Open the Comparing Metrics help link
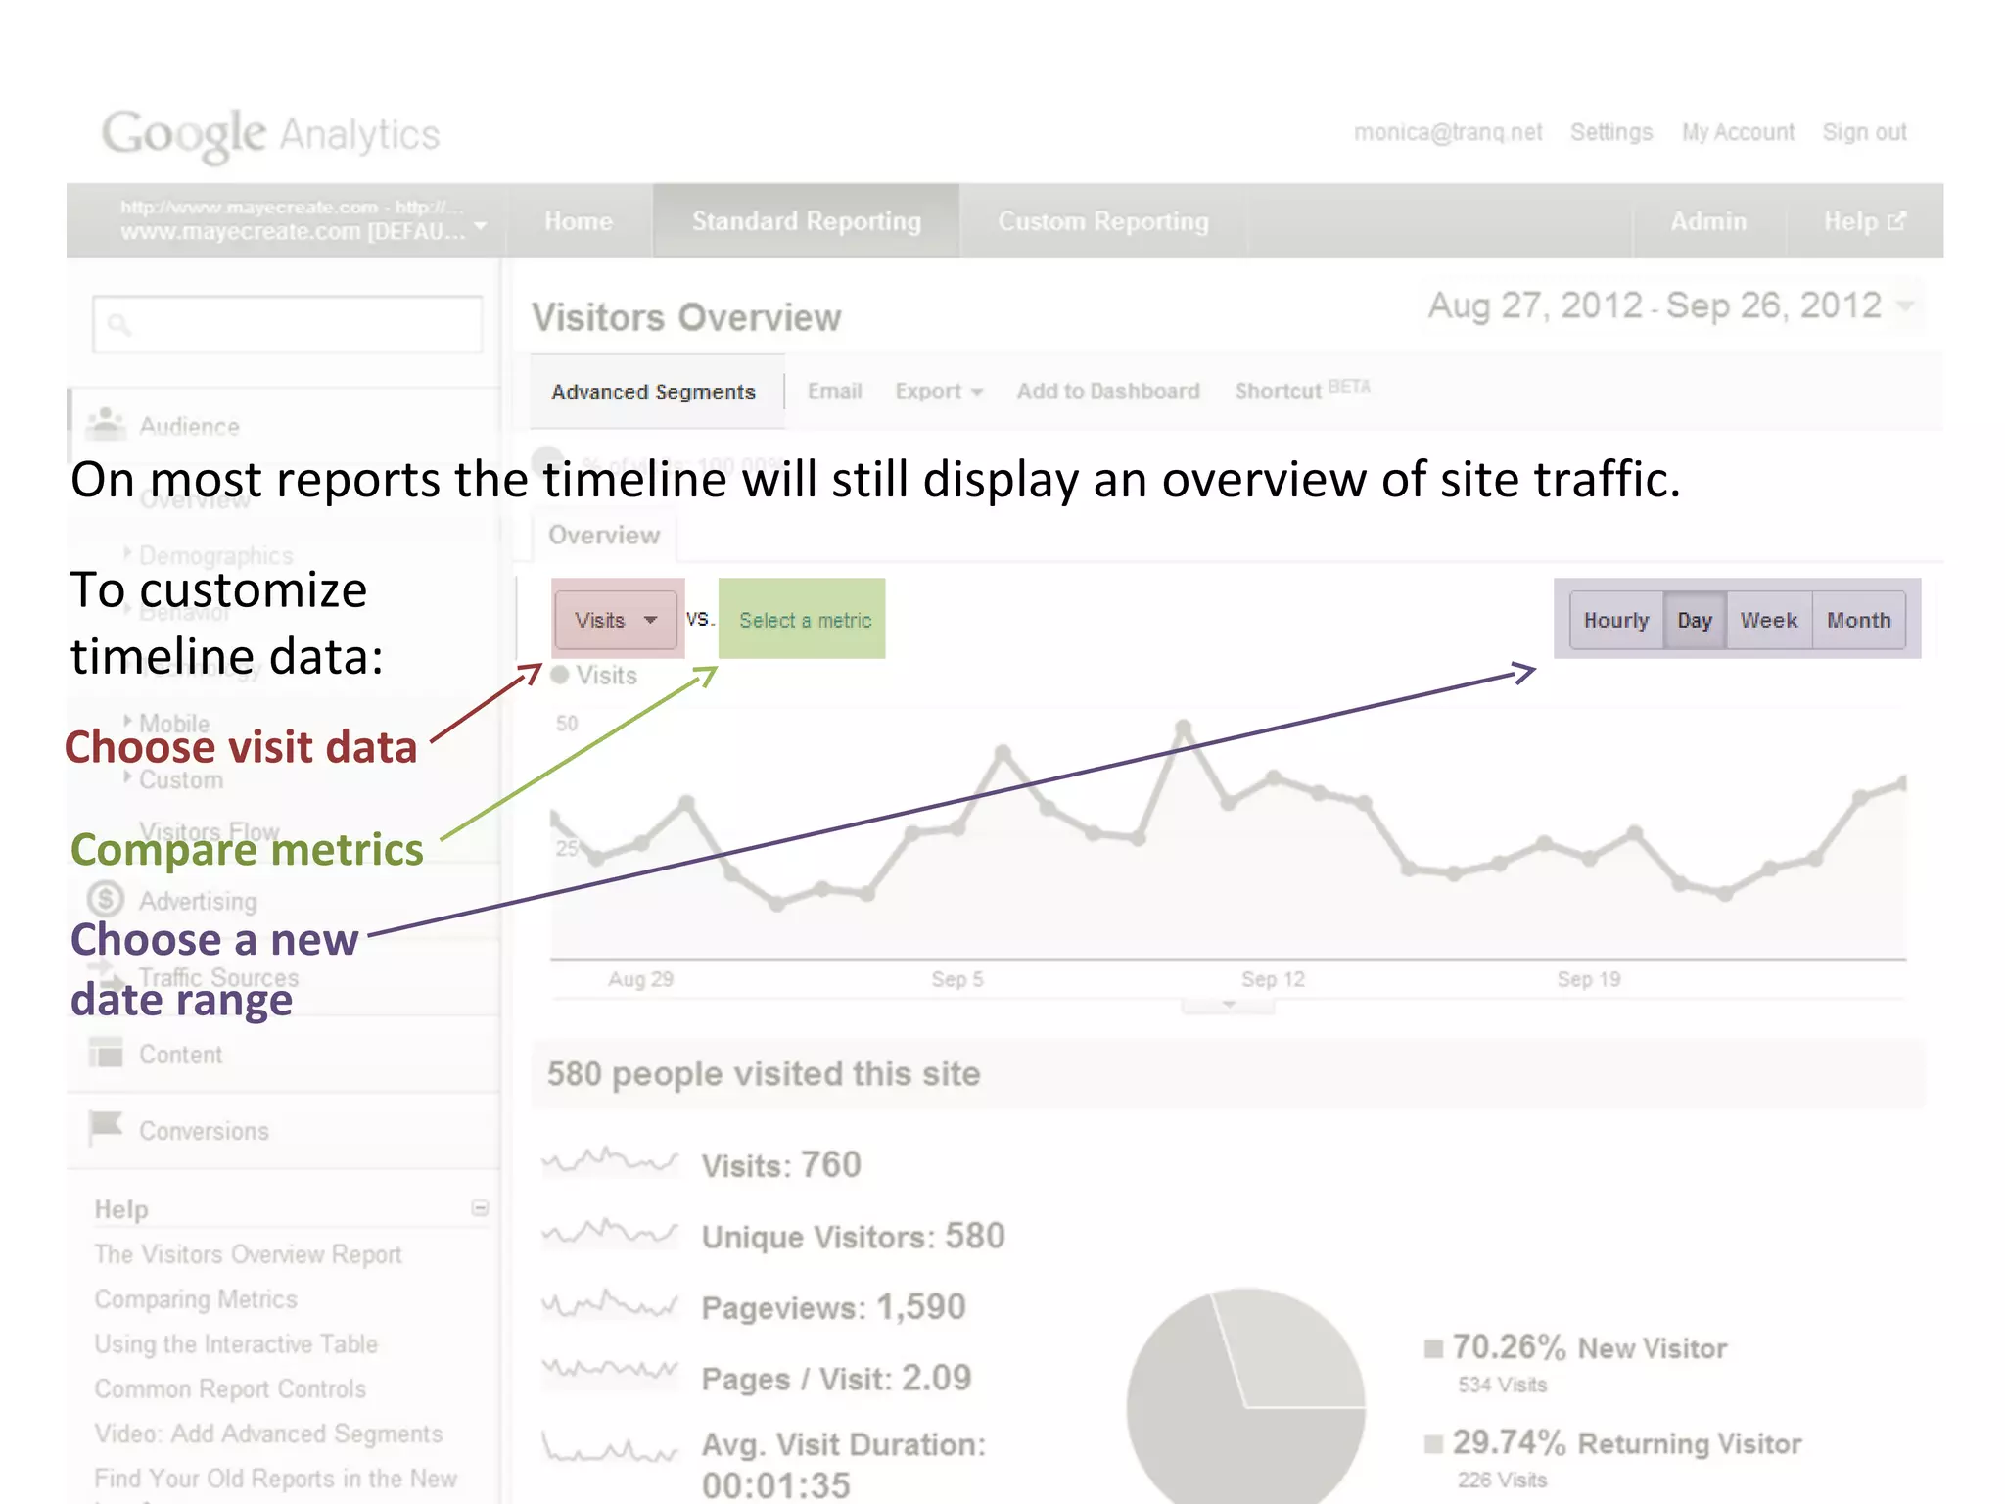Screen dimensions: 2005x1504 (196, 1299)
